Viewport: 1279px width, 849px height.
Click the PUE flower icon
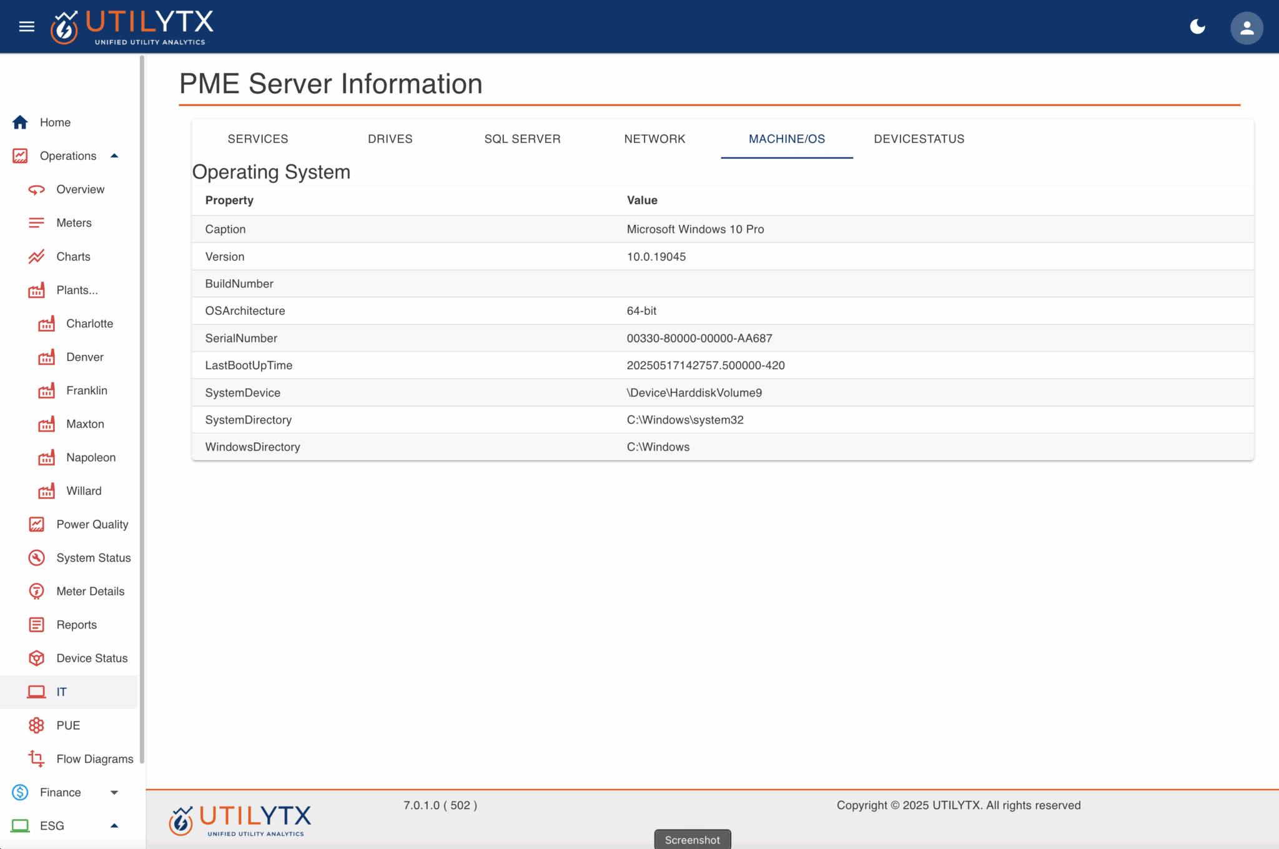(36, 725)
